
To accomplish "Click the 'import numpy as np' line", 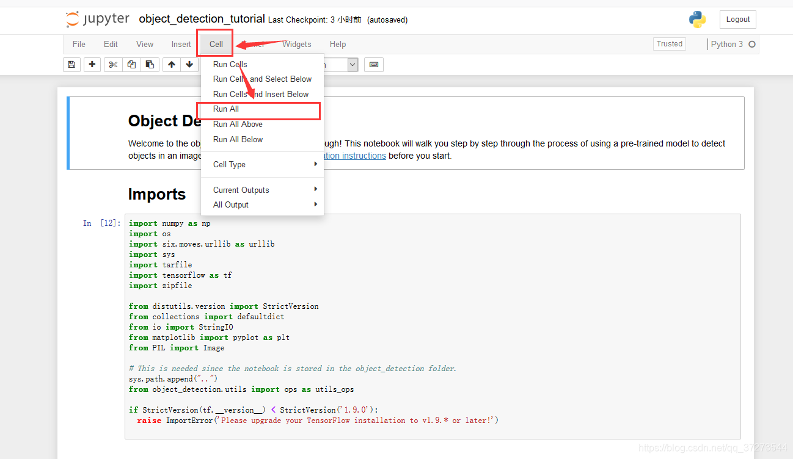I will pyautogui.click(x=170, y=223).
